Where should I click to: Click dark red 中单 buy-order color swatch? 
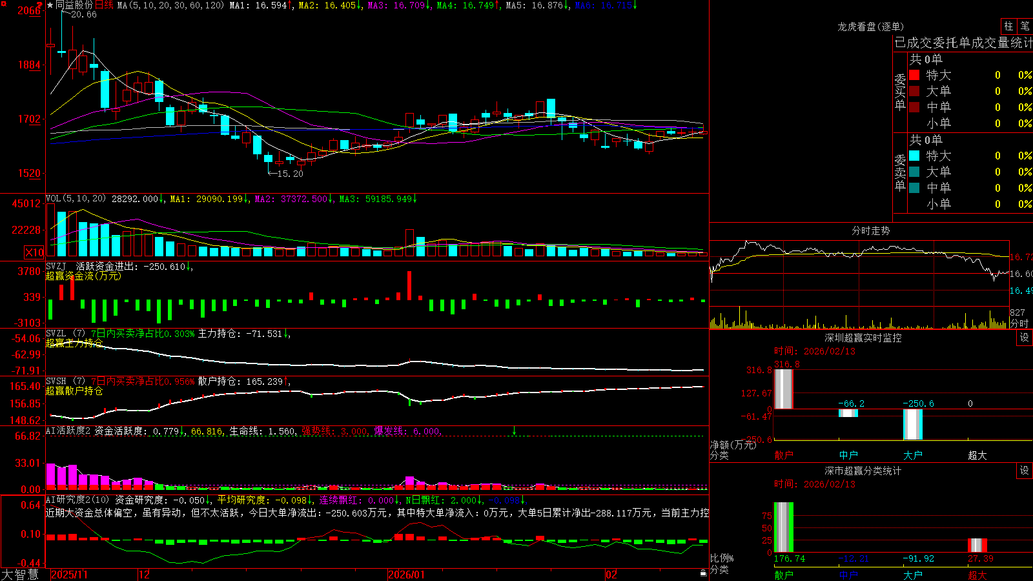click(x=914, y=107)
